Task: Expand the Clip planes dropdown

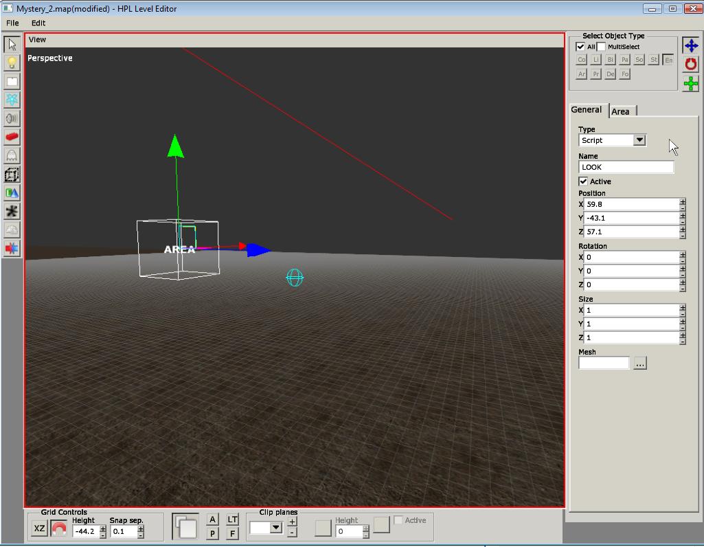Action: 276,528
